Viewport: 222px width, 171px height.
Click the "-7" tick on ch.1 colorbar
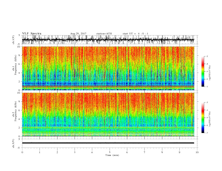pos(207,87)
